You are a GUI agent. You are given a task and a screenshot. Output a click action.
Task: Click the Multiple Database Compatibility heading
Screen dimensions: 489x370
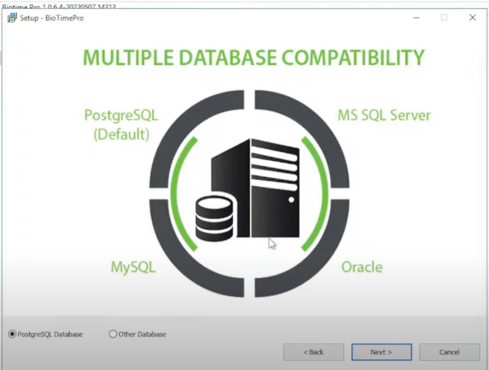coord(253,57)
